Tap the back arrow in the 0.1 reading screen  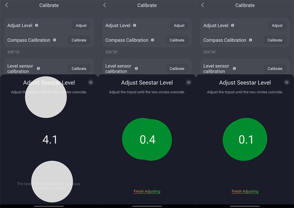pyautogui.click(x=203, y=5)
